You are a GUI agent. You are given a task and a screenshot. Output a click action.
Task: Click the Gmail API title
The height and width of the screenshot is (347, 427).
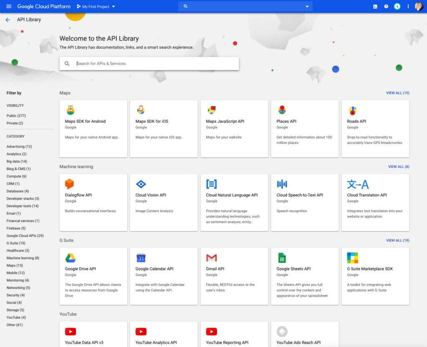pos(215,269)
